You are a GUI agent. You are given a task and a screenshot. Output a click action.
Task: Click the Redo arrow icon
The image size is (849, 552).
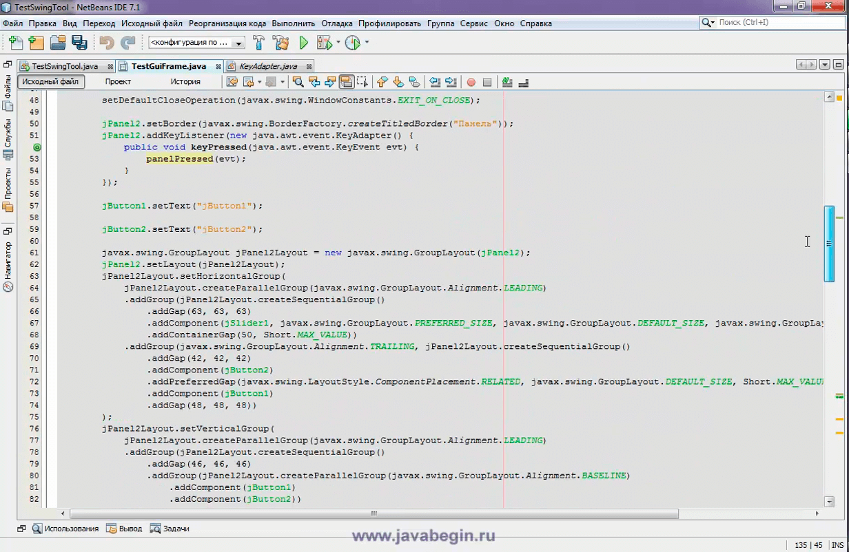[127, 43]
